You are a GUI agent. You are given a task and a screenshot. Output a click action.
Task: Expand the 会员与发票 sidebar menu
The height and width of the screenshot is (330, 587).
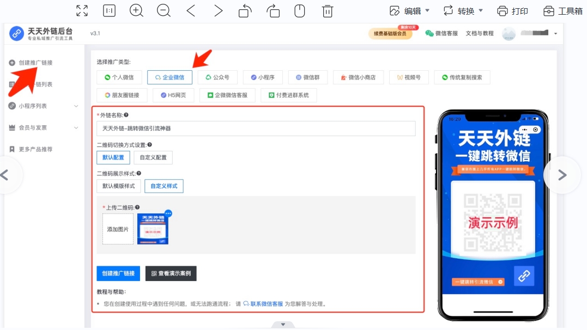[x=44, y=127]
